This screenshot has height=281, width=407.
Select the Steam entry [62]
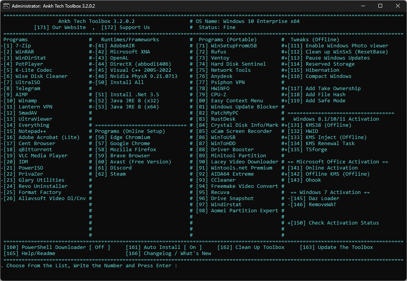[x=110, y=174]
